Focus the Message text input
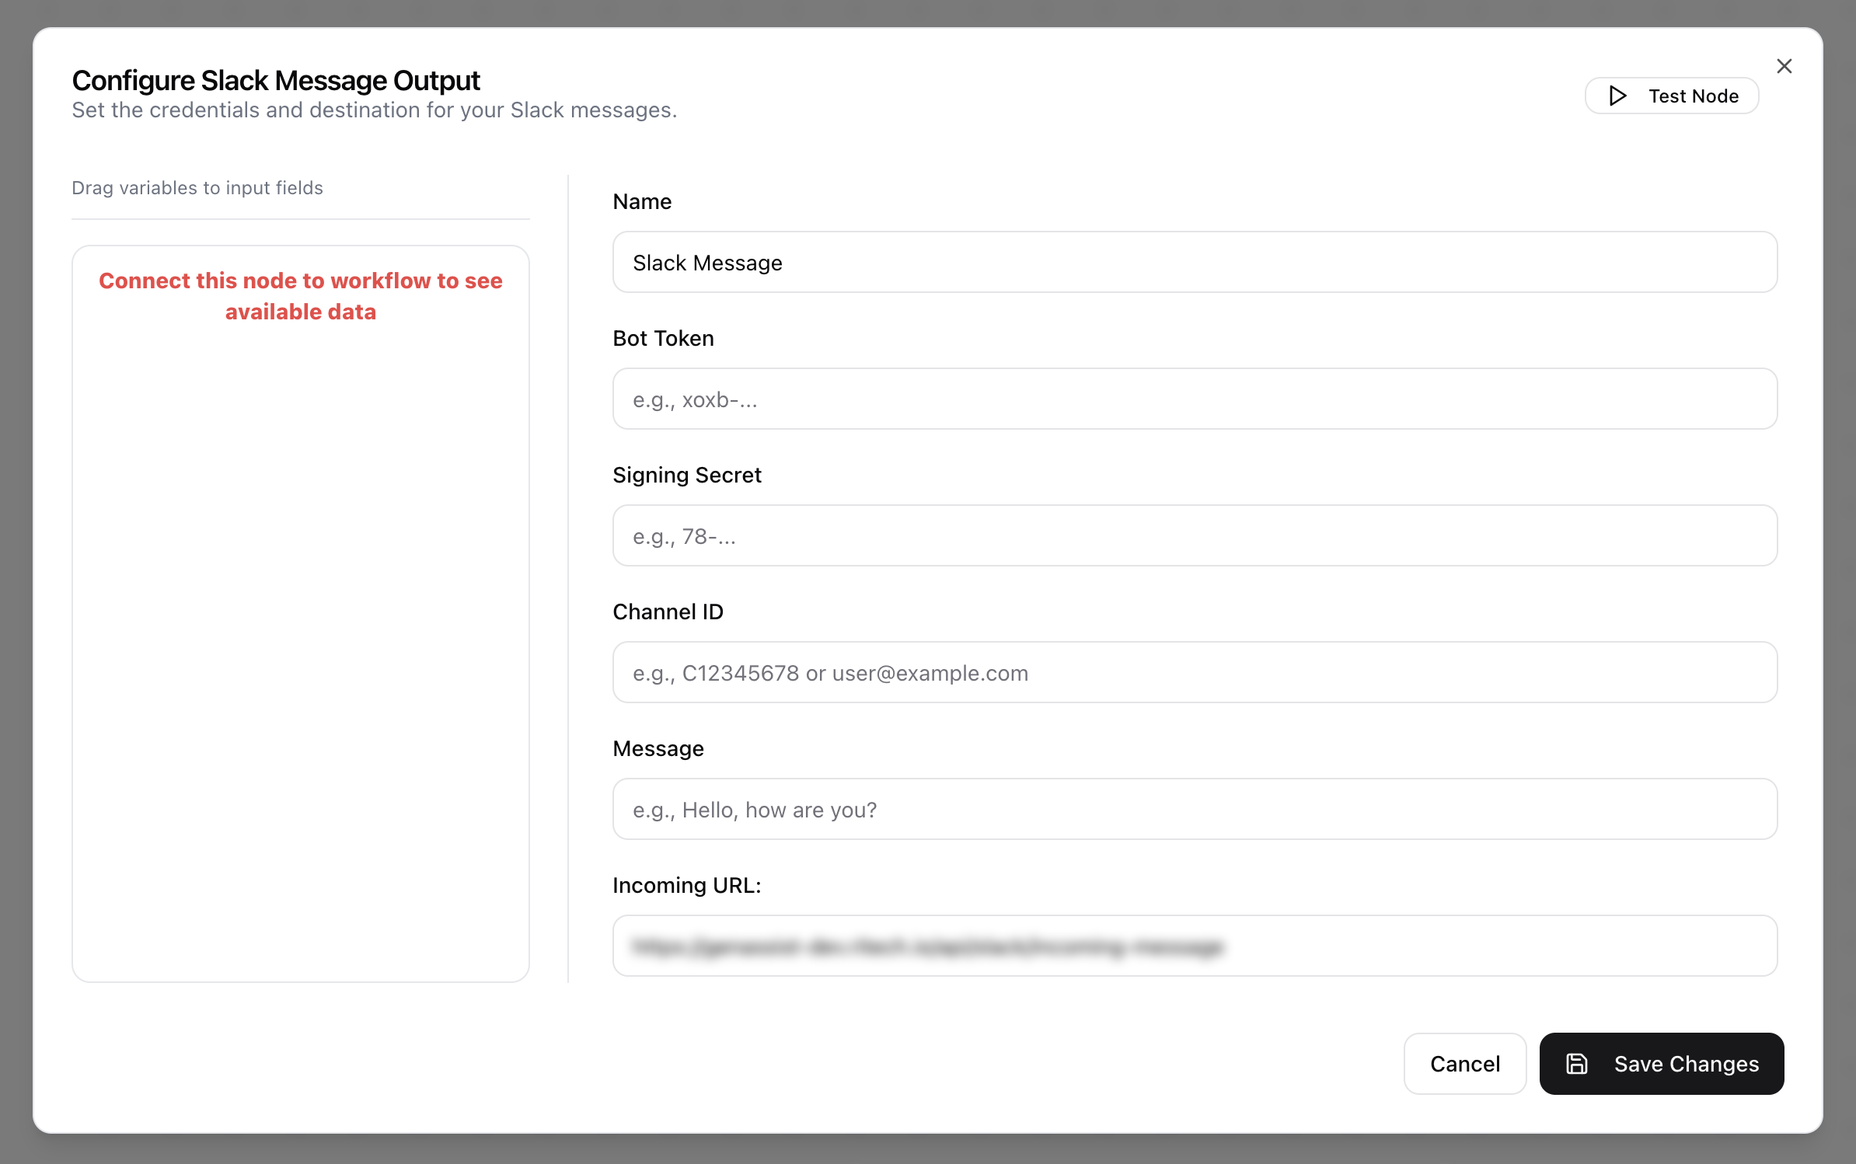The height and width of the screenshot is (1164, 1856). click(x=1195, y=810)
